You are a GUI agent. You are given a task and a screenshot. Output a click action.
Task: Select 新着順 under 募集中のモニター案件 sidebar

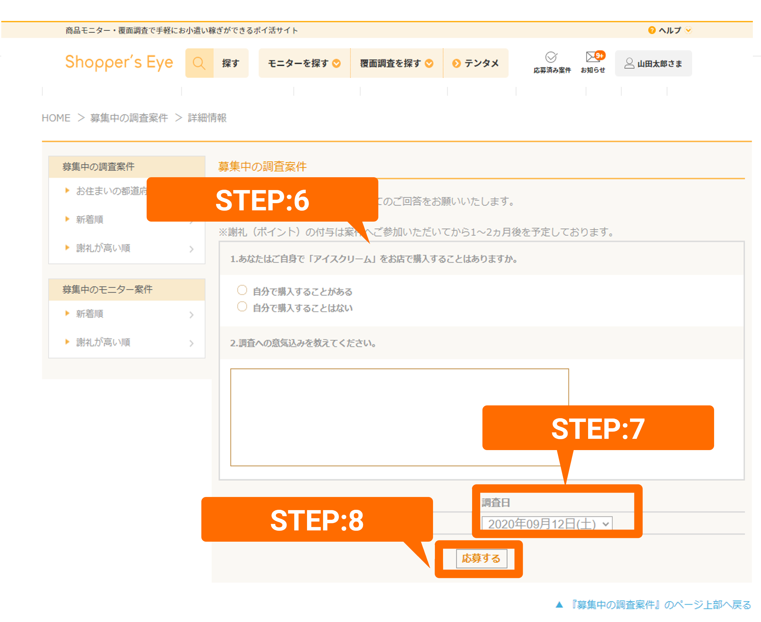90,314
